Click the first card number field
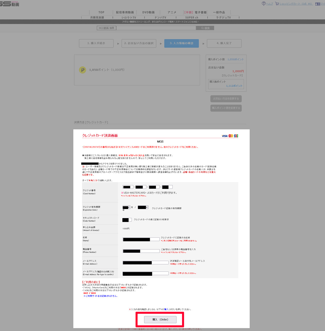 point(128,187)
